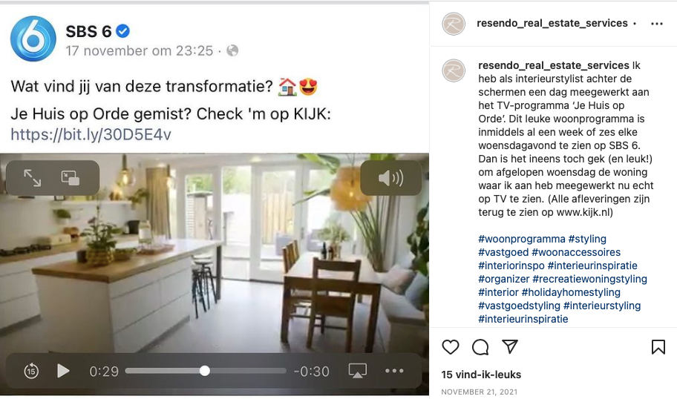677x399 pixels.
Task: Select the #interieurstyling hashtag
Action: [602, 306]
